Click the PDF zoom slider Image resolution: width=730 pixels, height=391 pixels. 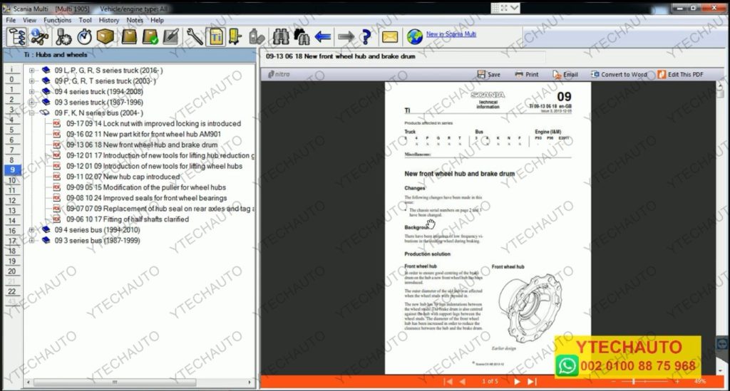click(633, 382)
